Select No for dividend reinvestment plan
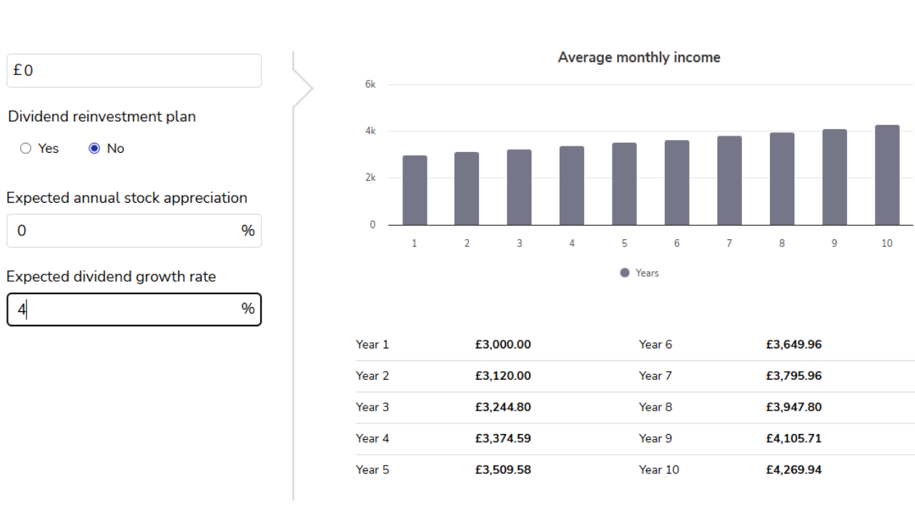 click(x=94, y=148)
